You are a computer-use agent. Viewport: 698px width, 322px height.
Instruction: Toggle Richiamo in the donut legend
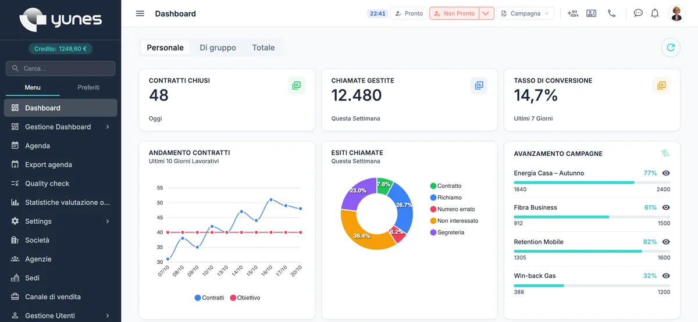[x=446, y=198]
